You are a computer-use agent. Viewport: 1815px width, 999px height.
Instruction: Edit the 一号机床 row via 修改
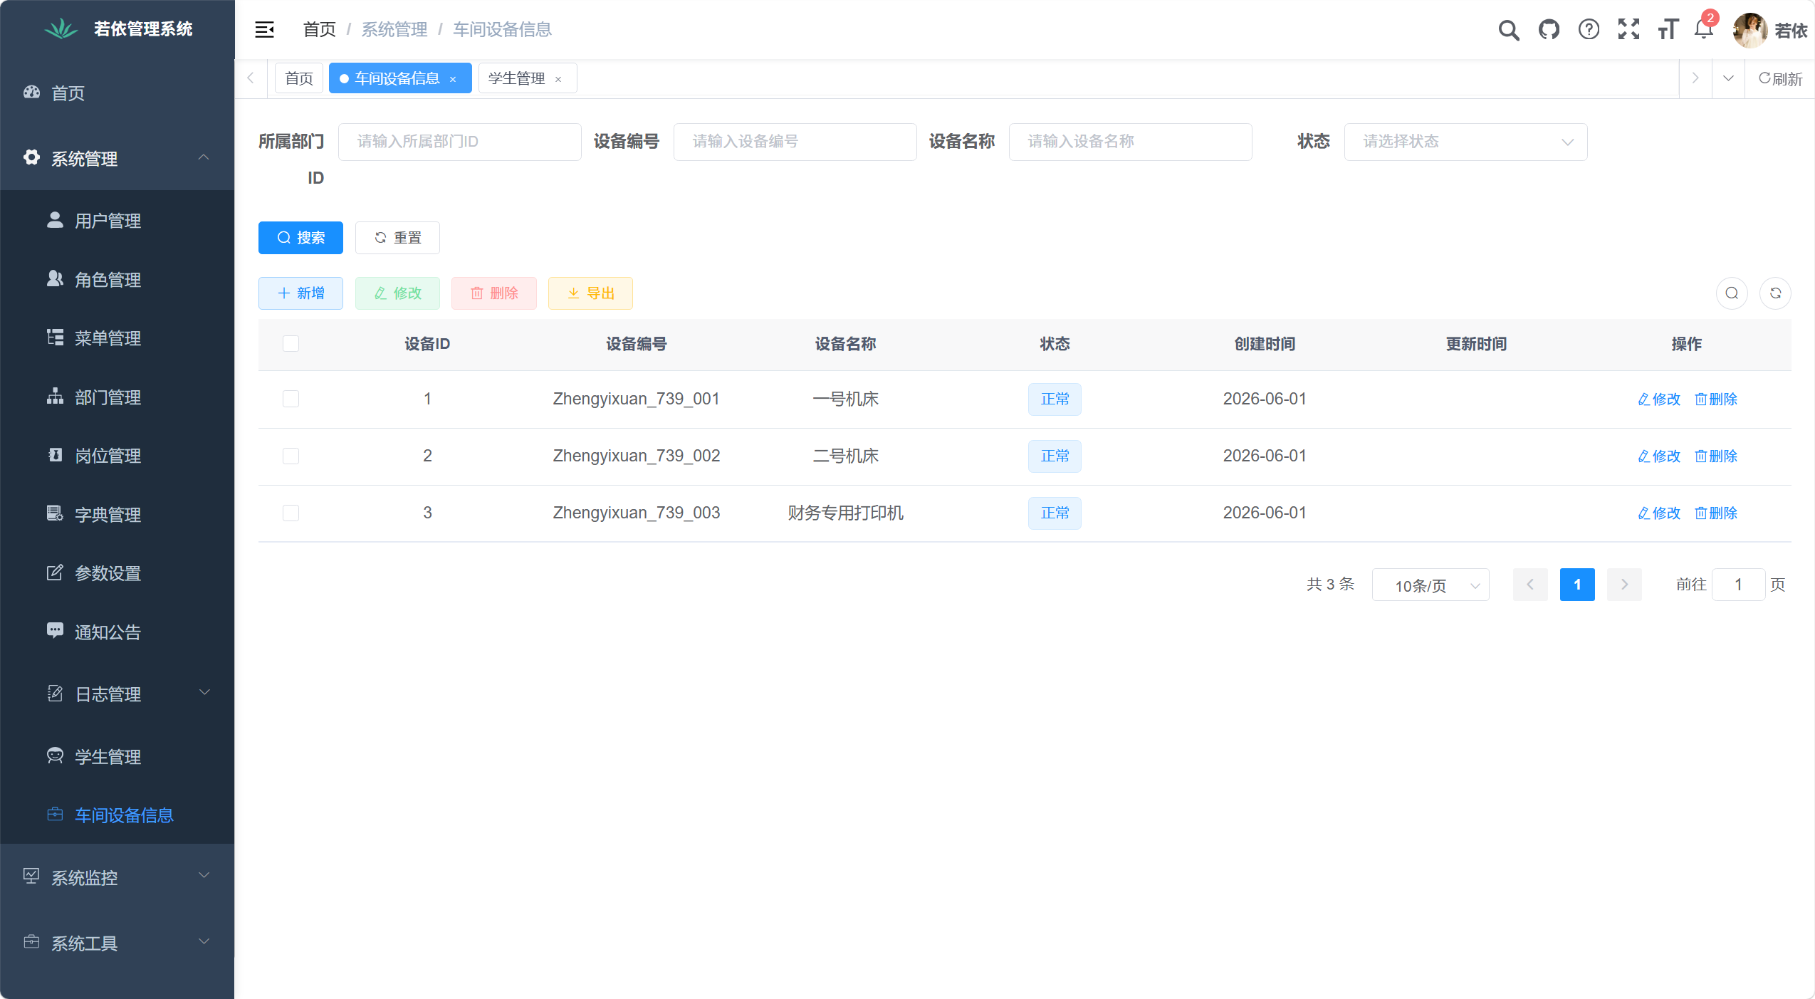click(1659, 399)
